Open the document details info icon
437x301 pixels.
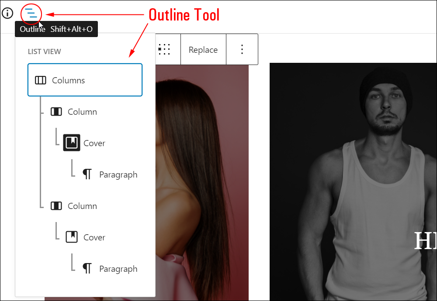pos(7,13)
